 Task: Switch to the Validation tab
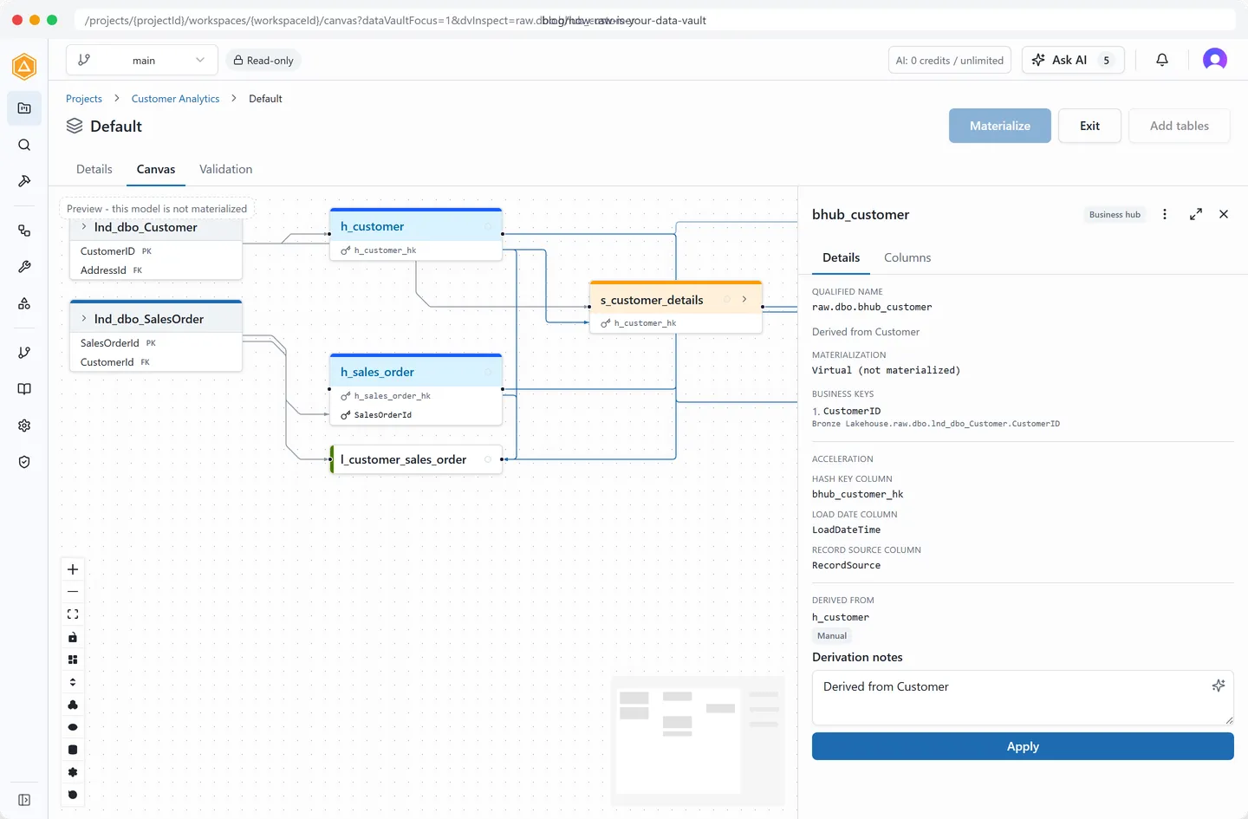coord(226,169)
